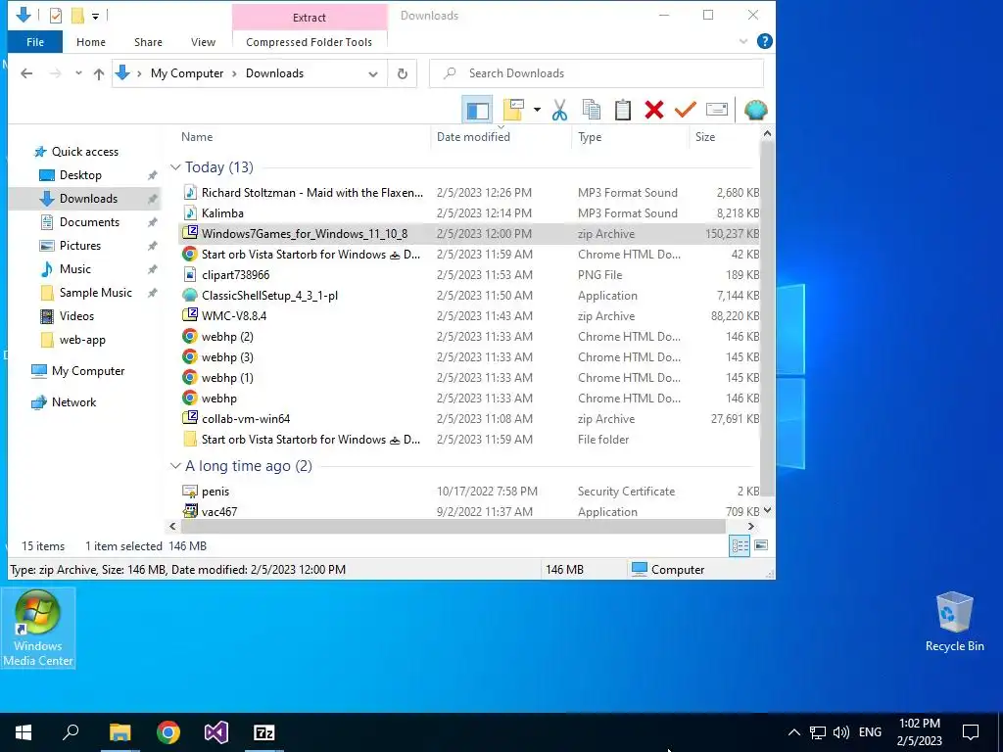Viewport: 1003px width, 752px height.
Task: Switch to large thumbnails view icon
Action: click(761, 545)
